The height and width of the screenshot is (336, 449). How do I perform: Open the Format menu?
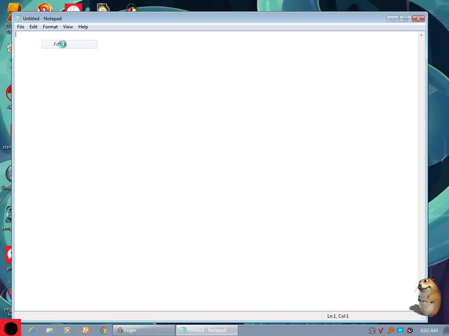pos(50,27)
